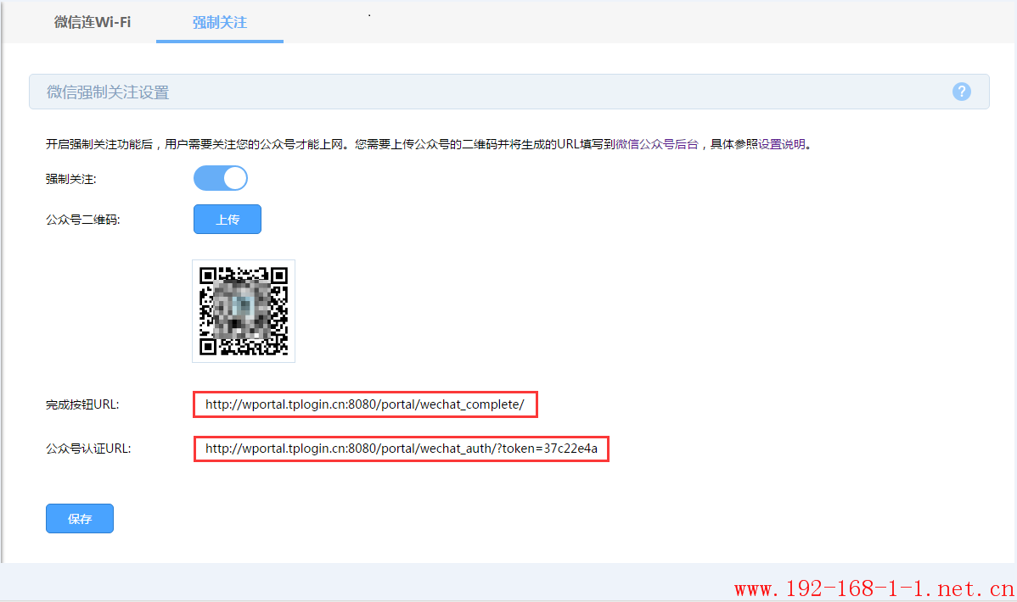The width and height of the screenshot is (1017, 602).
Task: Click the 公众号二维码 label
Action: 83,220
